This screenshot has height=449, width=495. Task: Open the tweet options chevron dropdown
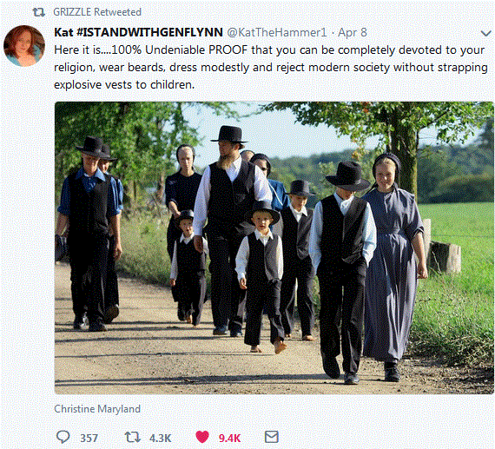point(485,33)
